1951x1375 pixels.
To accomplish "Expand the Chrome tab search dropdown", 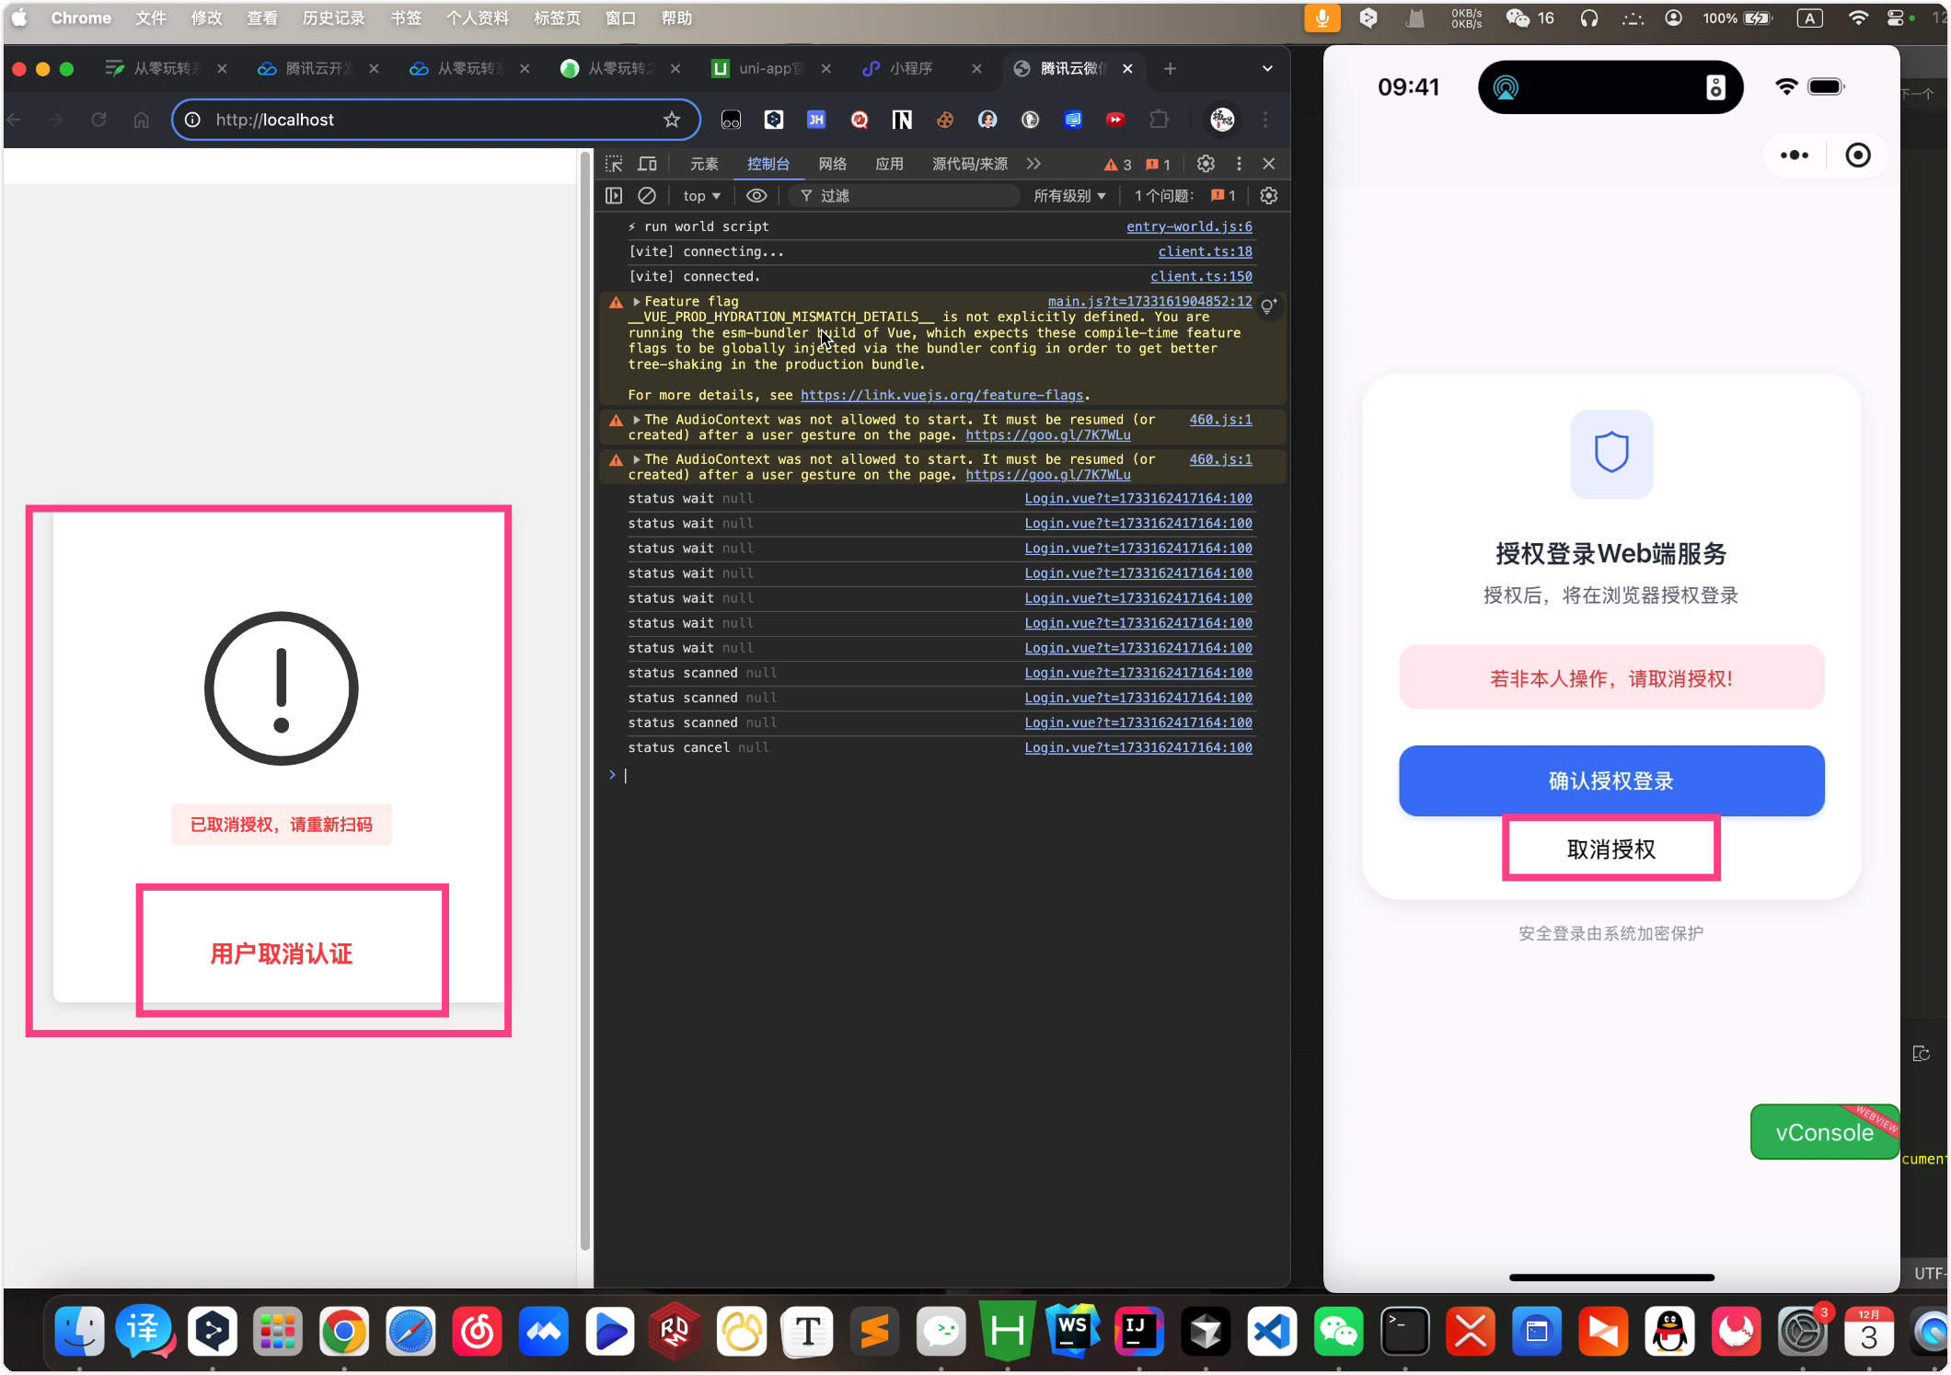I will 1267,69.
